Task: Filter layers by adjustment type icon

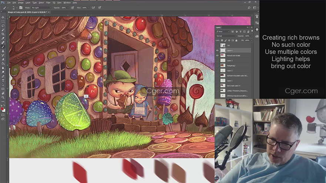Action: tap(237, 31)
